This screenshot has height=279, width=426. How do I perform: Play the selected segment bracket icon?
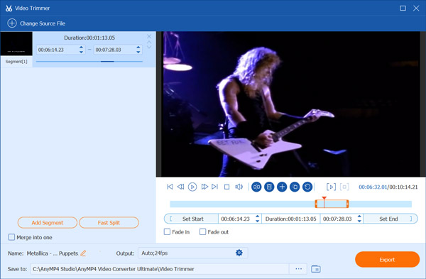click(x=331, y=187)
